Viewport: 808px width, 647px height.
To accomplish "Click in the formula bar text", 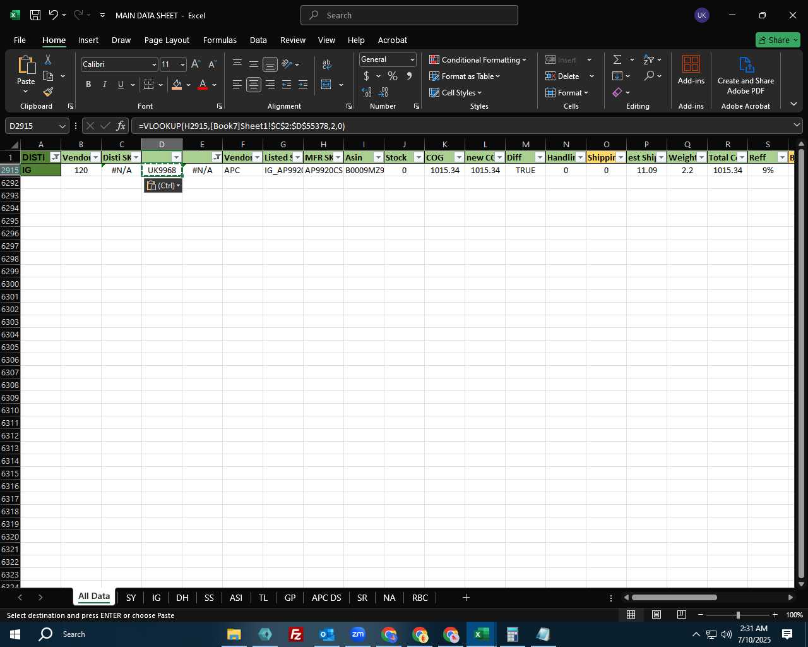I will 242,126.
